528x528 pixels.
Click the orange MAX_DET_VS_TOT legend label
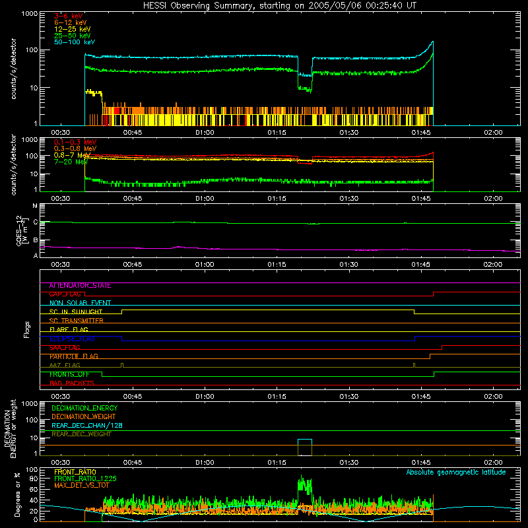coord(81,485)
